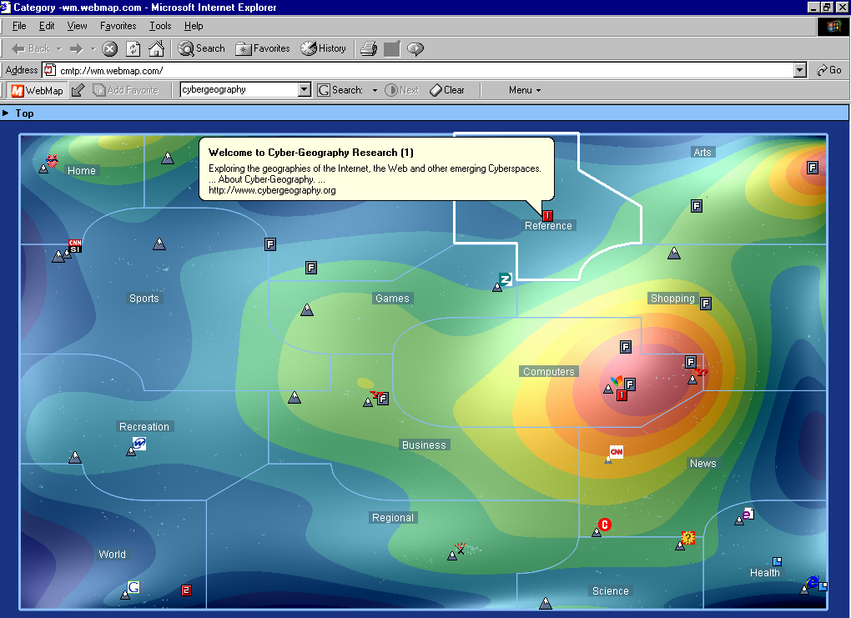Open the Recreation category label

tap(144, 426)
